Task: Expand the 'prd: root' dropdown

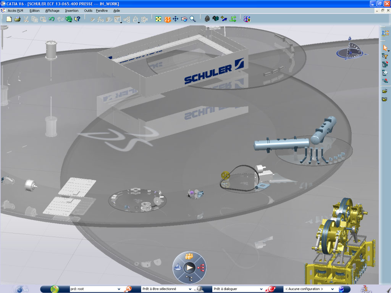Action: [x=119, y=289]
